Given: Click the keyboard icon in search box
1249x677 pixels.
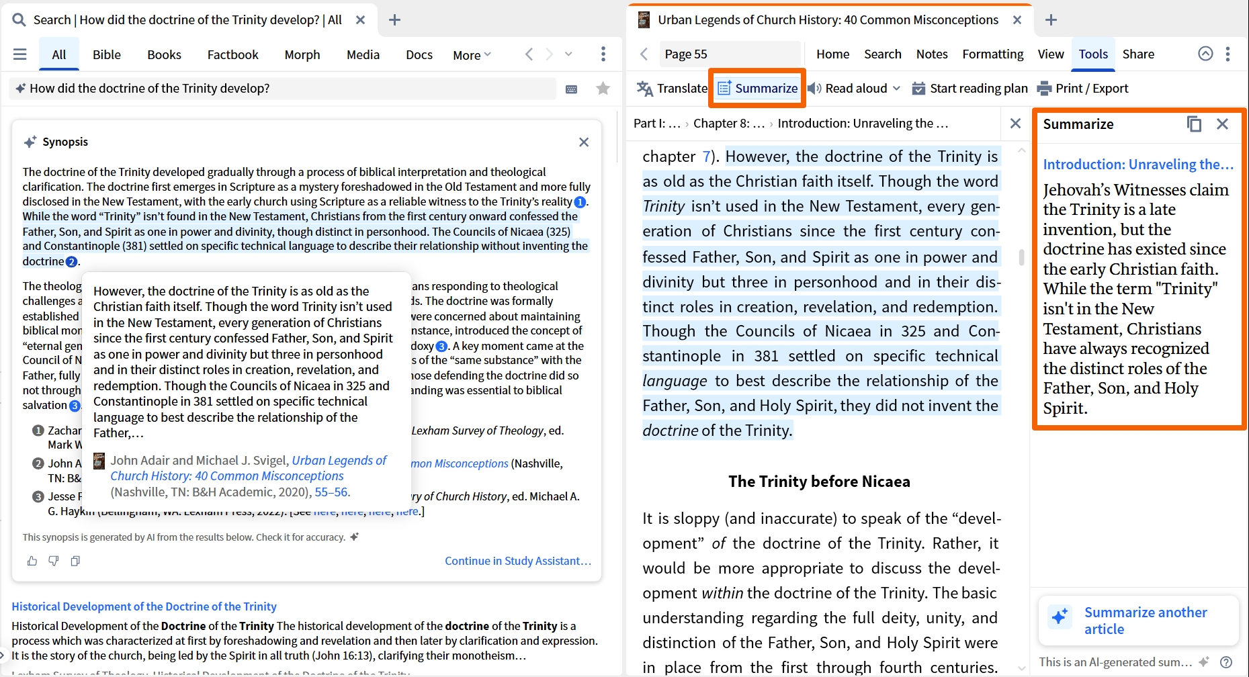Looking at the screenshot, I should tap(572, 89).
